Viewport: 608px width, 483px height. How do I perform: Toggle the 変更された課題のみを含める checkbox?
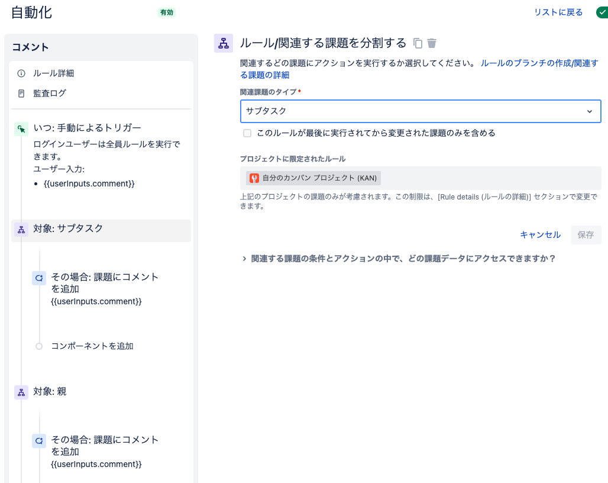[x=247, y=133]
